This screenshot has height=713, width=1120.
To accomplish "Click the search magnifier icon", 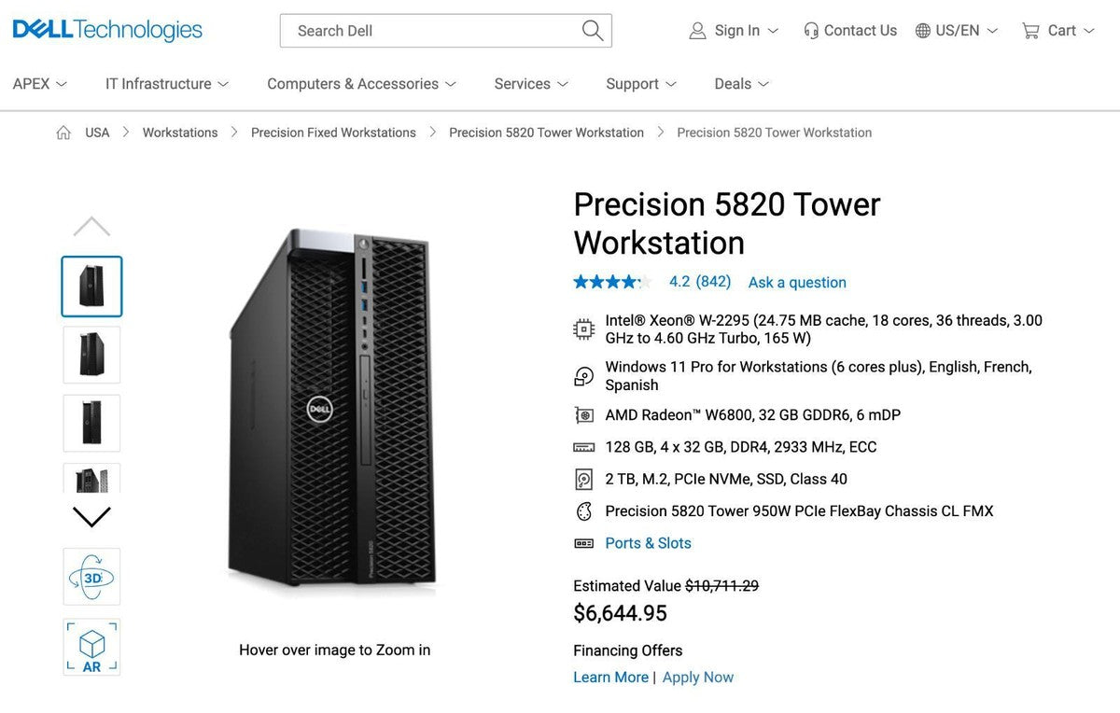I will pyautogui.click(x=592, y=30).
